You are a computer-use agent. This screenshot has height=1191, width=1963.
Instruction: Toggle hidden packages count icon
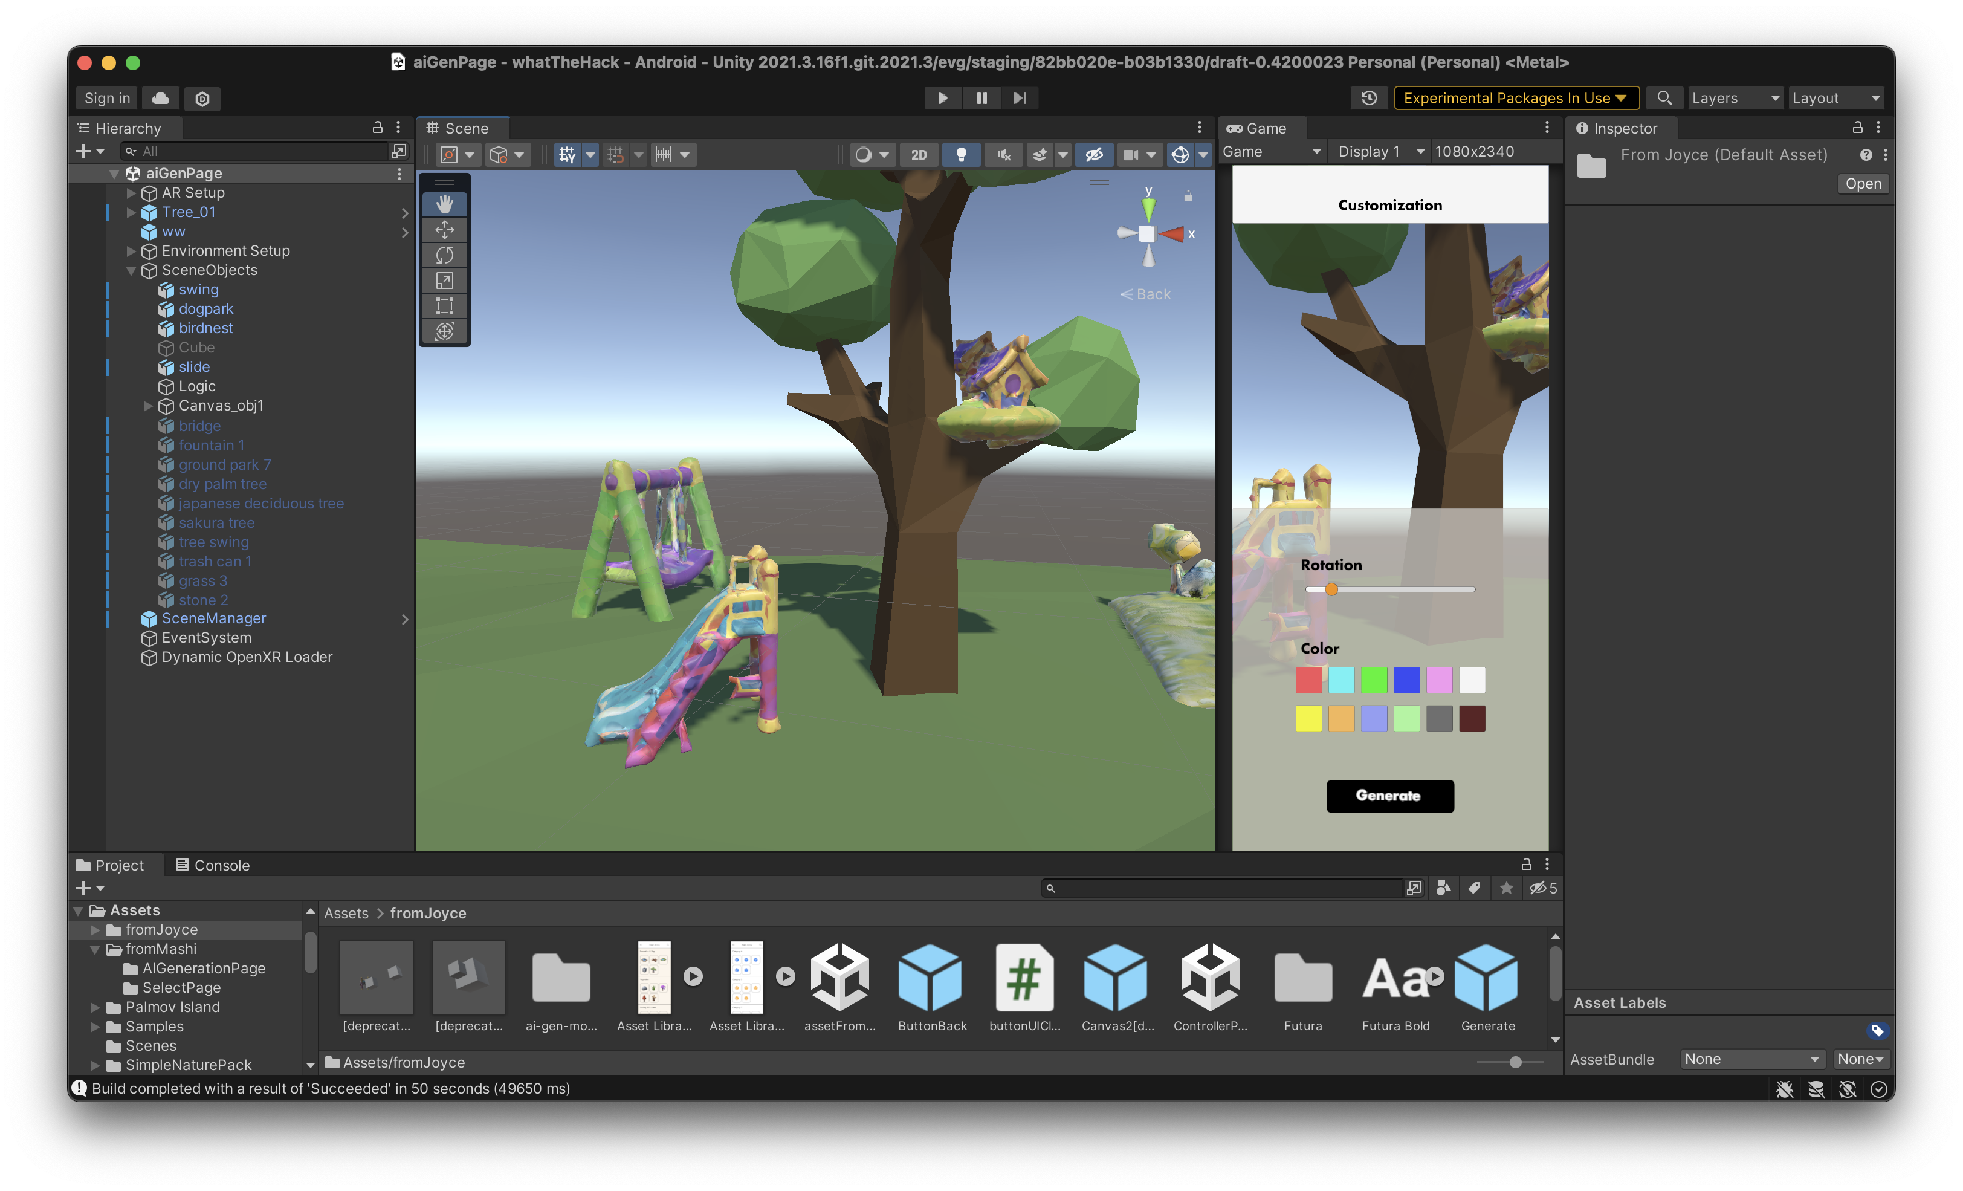pyautogui.click(x=1543, y=888)
